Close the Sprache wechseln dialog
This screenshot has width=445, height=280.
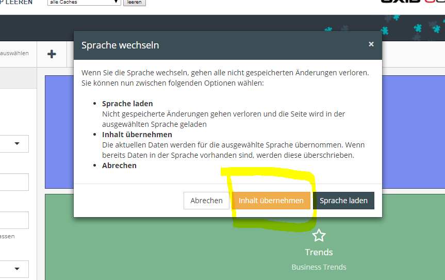371,44
